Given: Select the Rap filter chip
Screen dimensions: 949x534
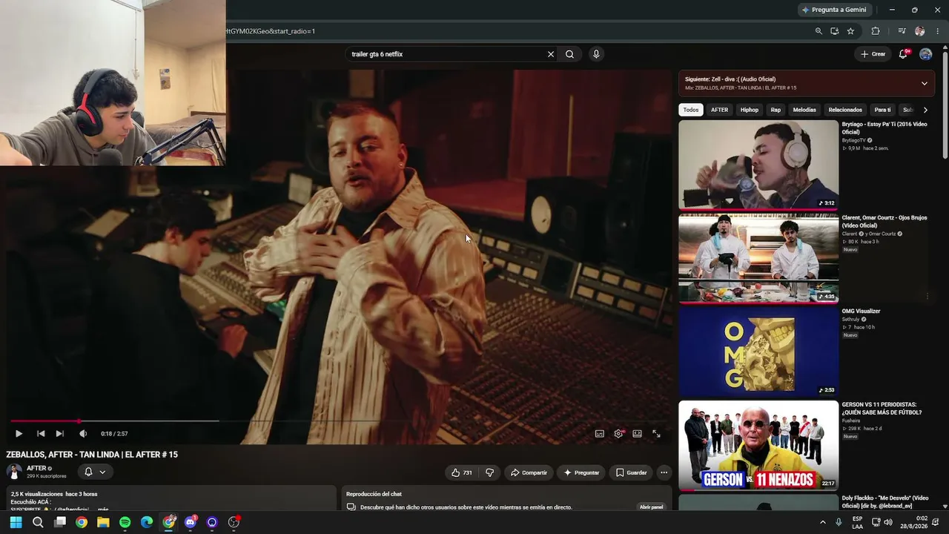Looking at the screenshot, I should 776,110.
